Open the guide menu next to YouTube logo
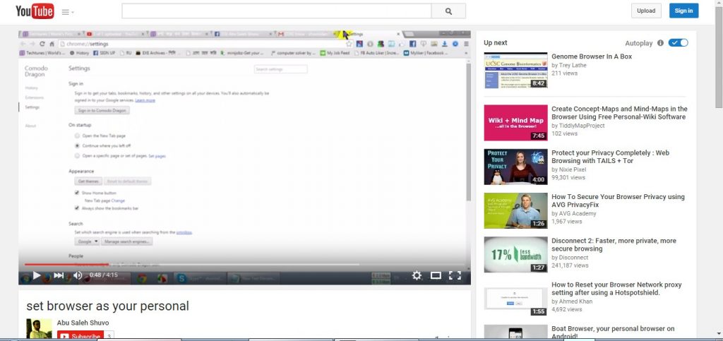The width and height of the screenshot is (723, 341). coord(68,12)
